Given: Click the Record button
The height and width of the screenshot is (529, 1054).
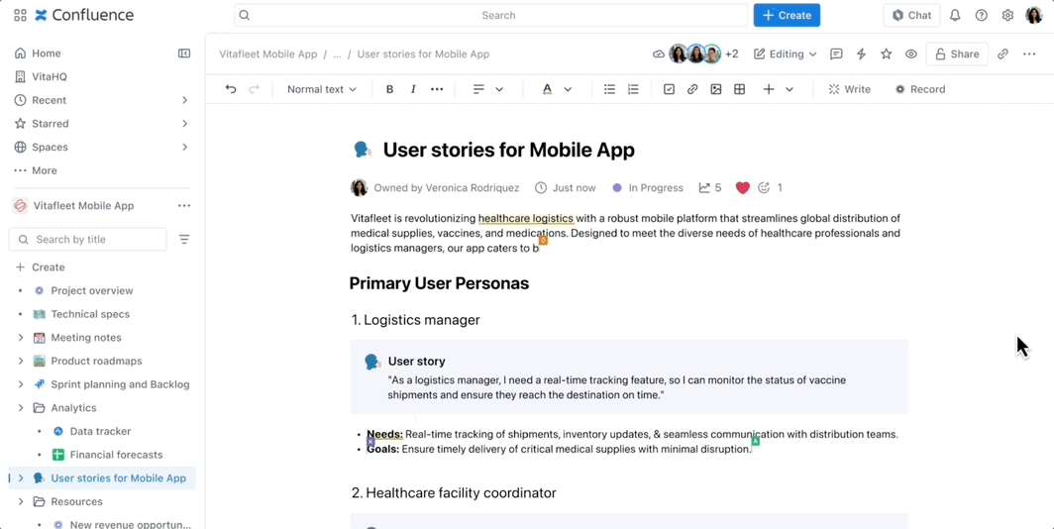Looking at the screenshot, I should 919,89.
